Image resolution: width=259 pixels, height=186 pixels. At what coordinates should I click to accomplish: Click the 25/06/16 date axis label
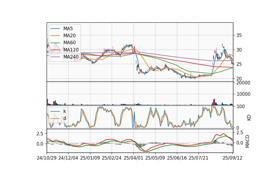(177, 158)
